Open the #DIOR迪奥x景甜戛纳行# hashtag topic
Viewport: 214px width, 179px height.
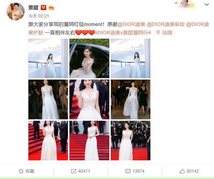pyautogui.click(x=123, y=33)
